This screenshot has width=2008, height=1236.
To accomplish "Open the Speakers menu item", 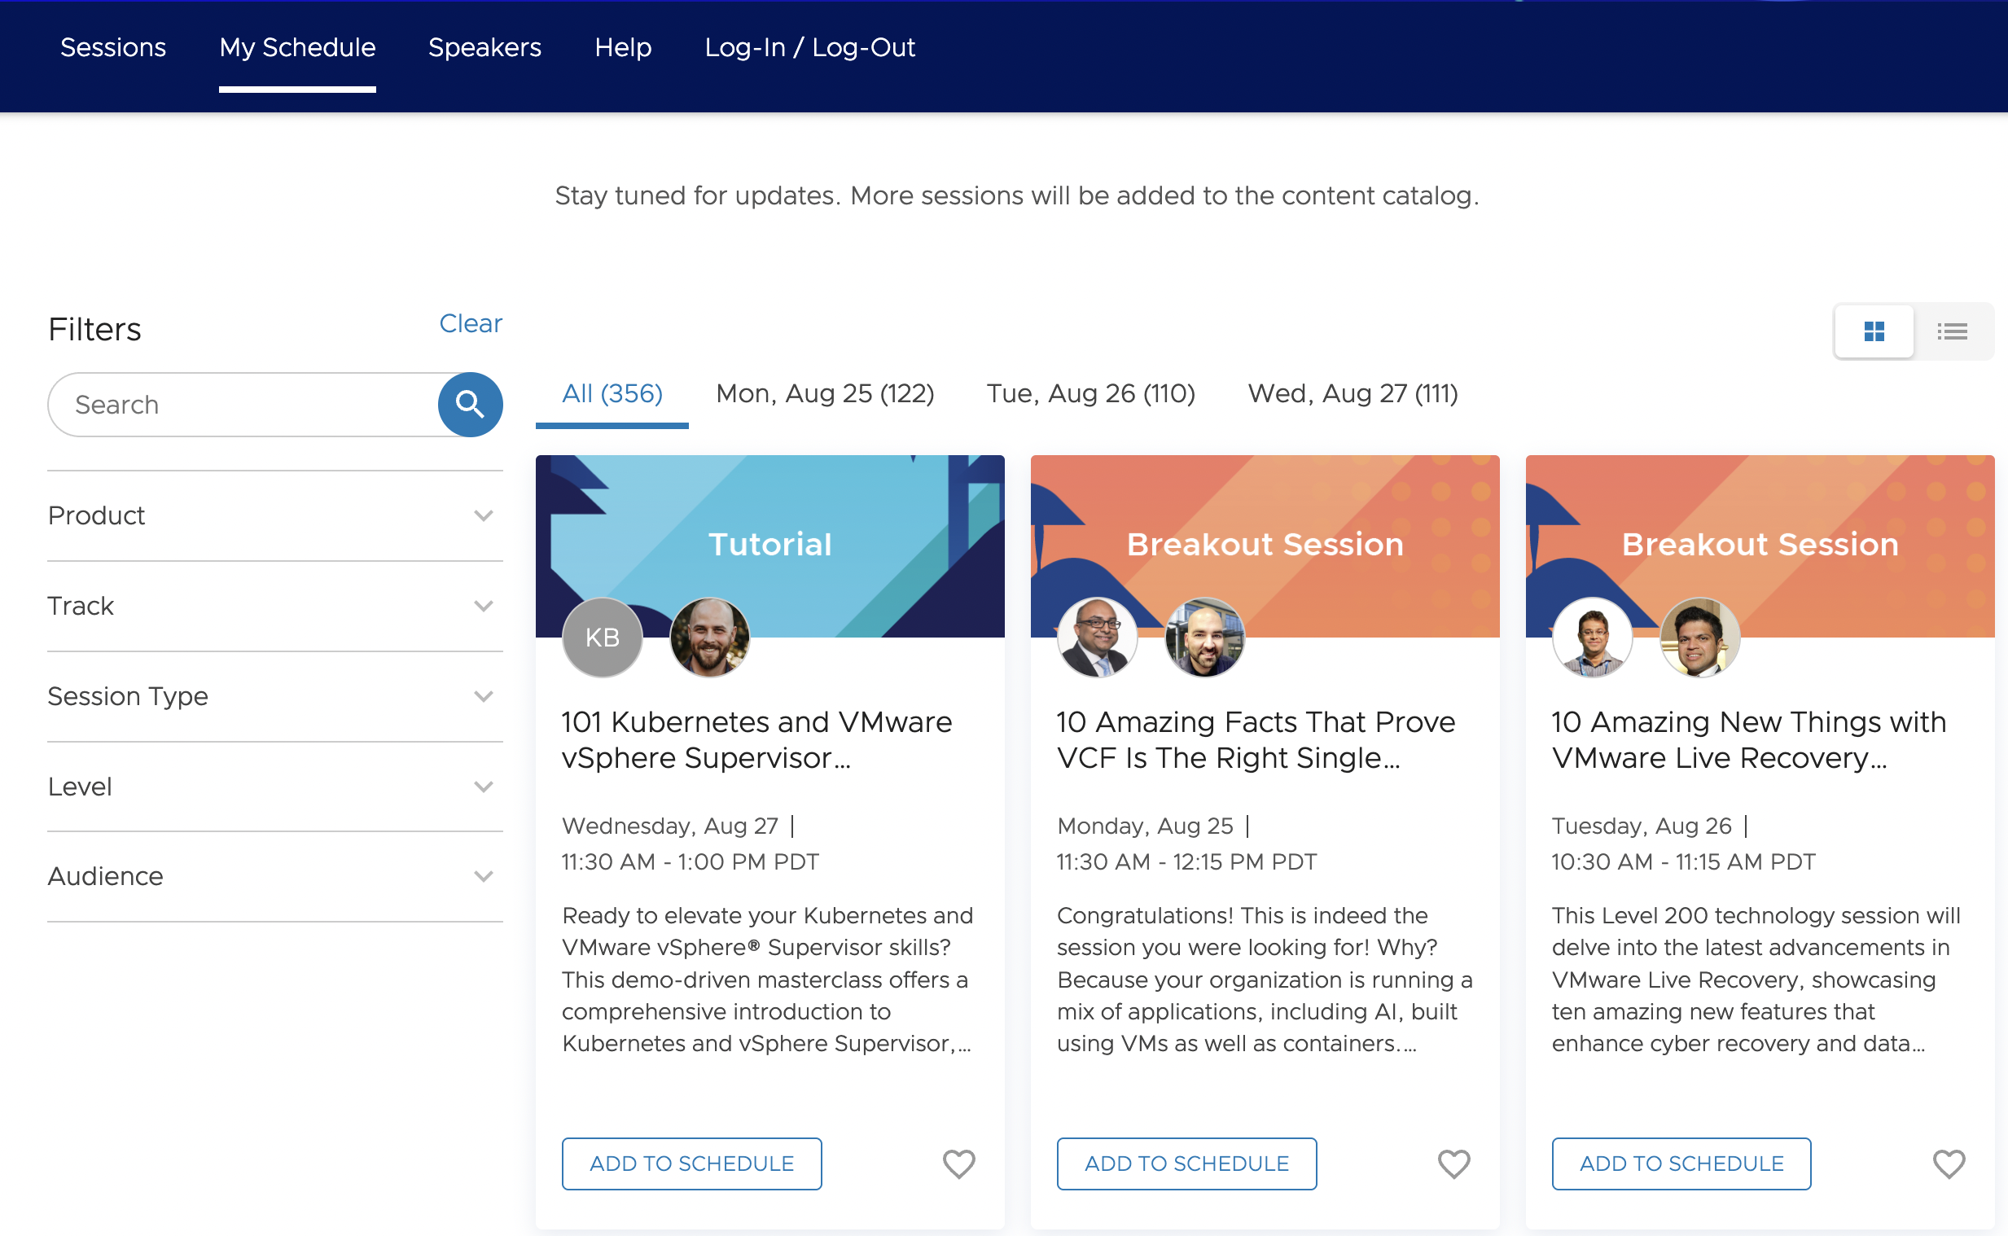I will pyautogui.click(x=484, y=47).
